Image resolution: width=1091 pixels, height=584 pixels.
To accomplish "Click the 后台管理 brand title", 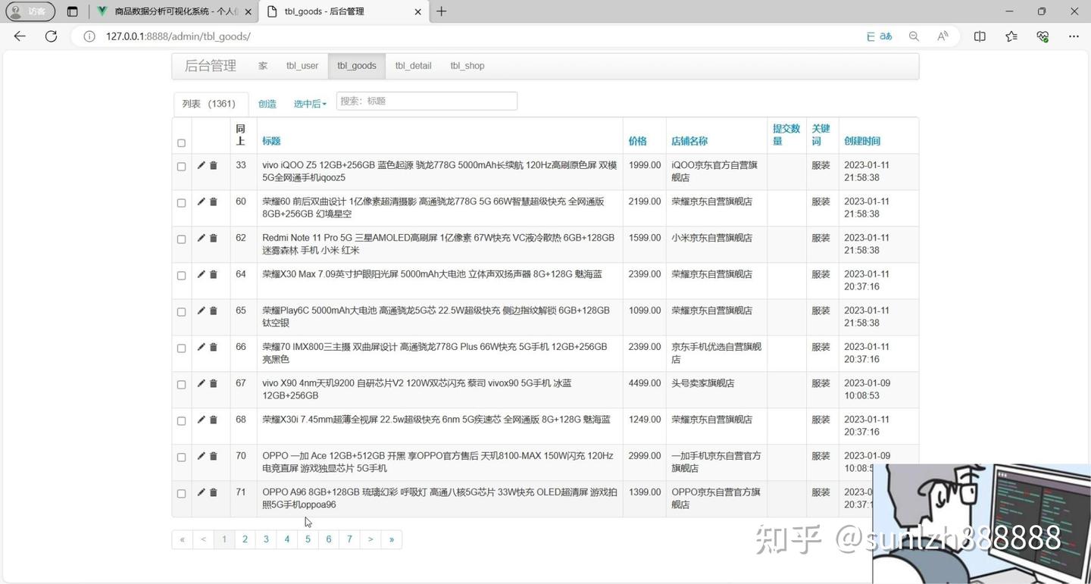I will [x=211, y=66].
